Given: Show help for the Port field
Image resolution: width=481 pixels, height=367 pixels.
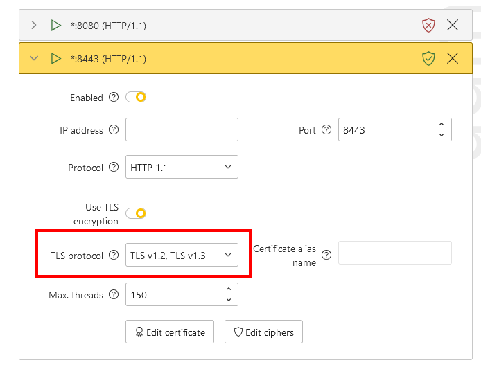Looking at the screenshot, I should click(326, 130).
